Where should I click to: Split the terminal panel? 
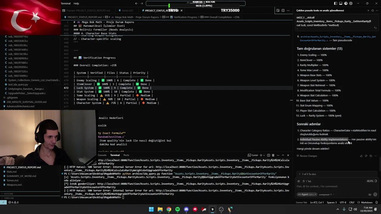coord(268,155)
